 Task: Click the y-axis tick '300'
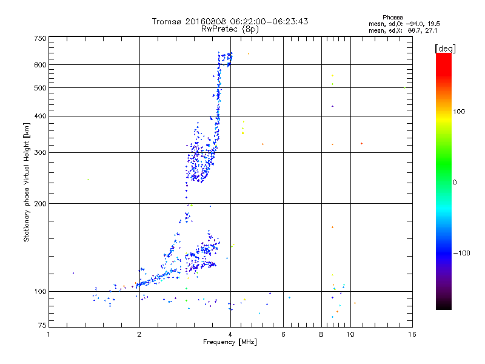tap(40, 153)
